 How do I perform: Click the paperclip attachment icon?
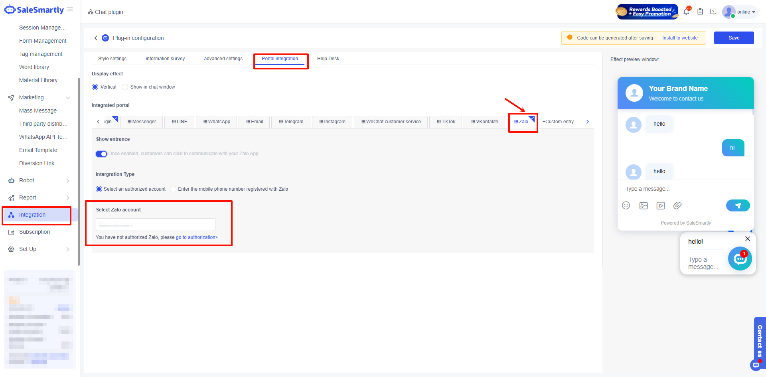click(x=677, y=205)
